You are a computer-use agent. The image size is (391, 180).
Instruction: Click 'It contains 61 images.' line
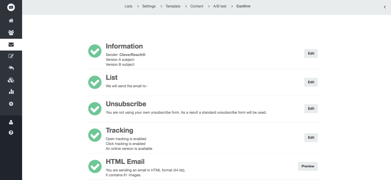[123, 175]
